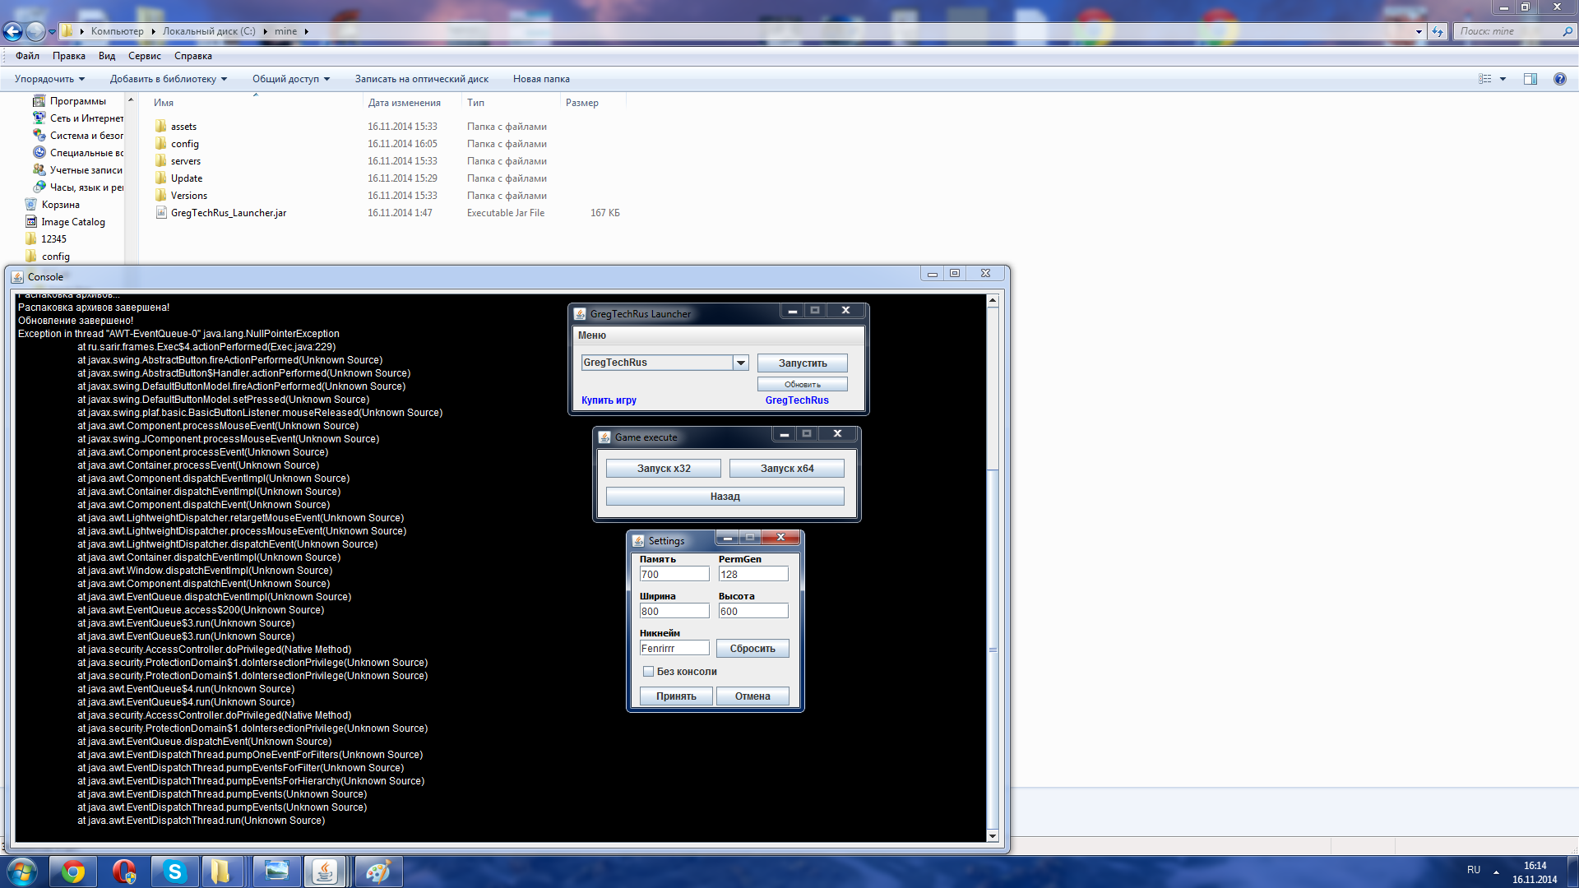Expand the Упорядочить dropdown

coord(50,79)
